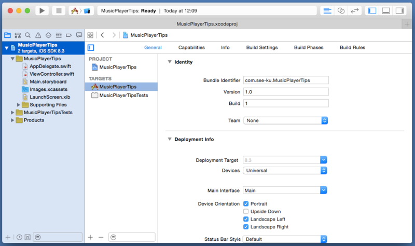Add a new tab with plus button
This screenshot has height=246, width=415.
(x=407, y=24)
